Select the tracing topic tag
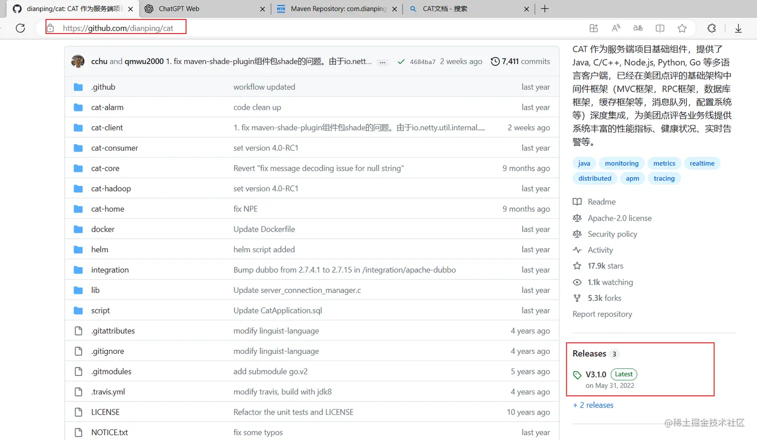 664,178
